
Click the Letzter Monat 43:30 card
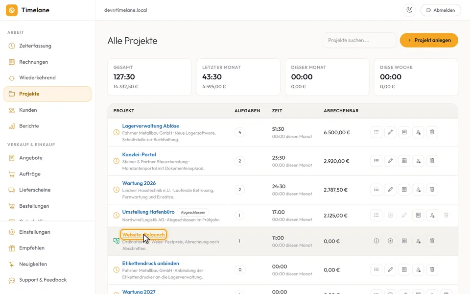pyautogui.click(x=238, y=77)
